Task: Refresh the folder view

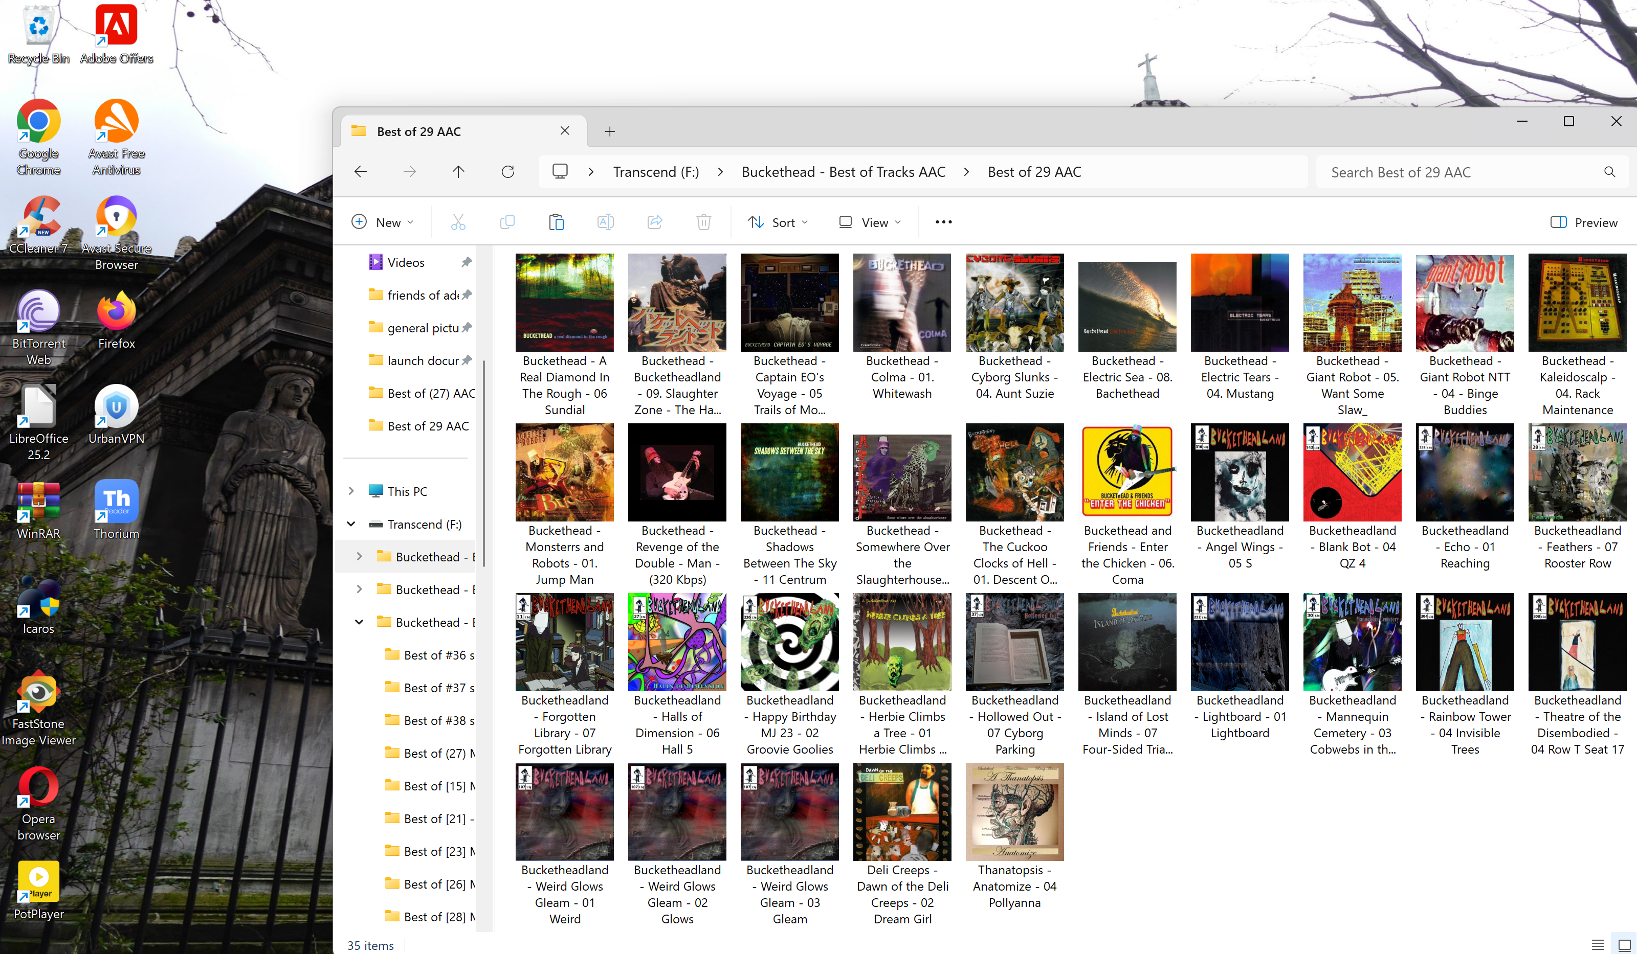Action: [508, 171]
